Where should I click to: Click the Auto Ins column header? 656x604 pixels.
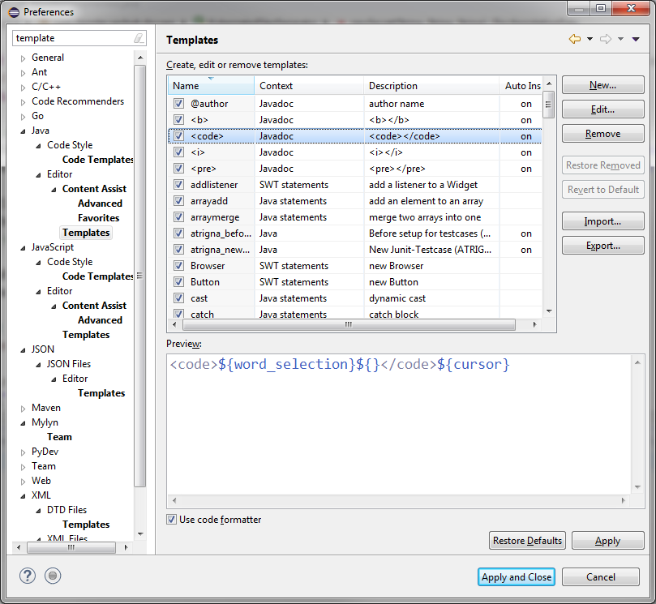pos(521,86)
